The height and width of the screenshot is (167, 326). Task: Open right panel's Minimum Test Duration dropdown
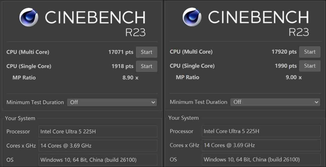[275, 102]
